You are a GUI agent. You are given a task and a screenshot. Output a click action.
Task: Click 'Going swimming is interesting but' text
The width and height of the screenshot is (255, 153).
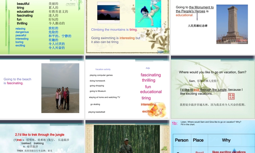pyautogui.click(x=116, y=38)
